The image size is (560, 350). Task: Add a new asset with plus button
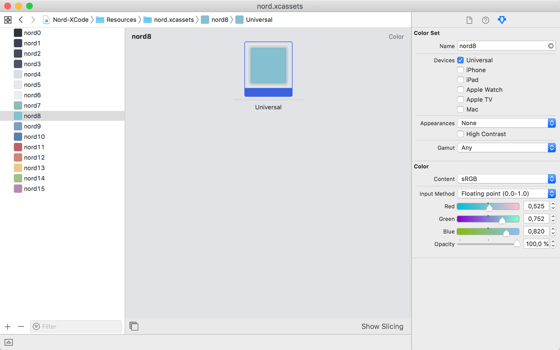tap(7, 326)
